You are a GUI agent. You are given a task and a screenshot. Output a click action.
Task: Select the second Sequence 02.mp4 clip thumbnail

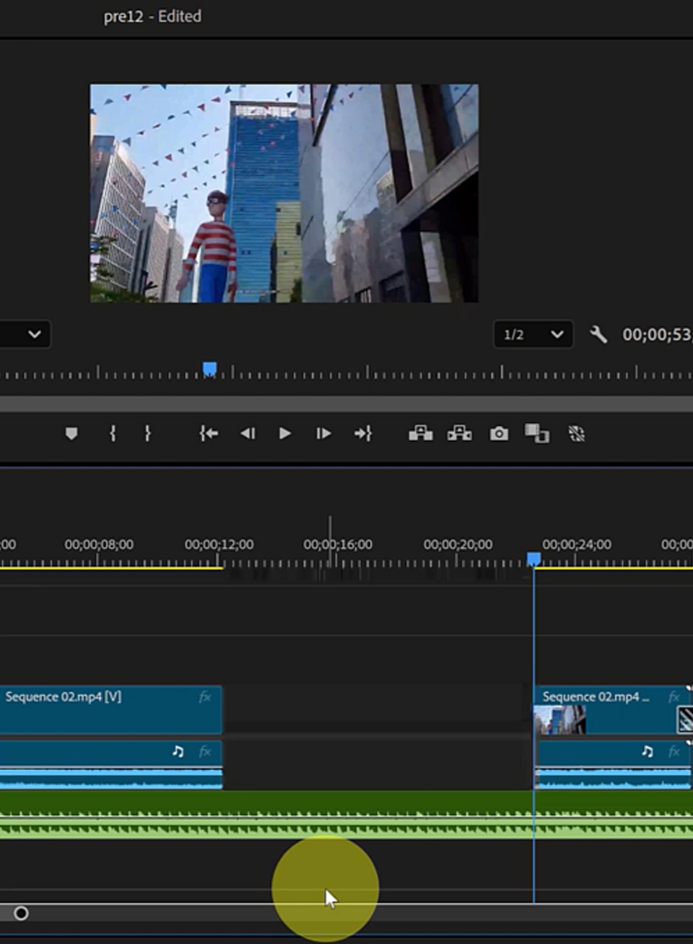[x=559, y=720]
